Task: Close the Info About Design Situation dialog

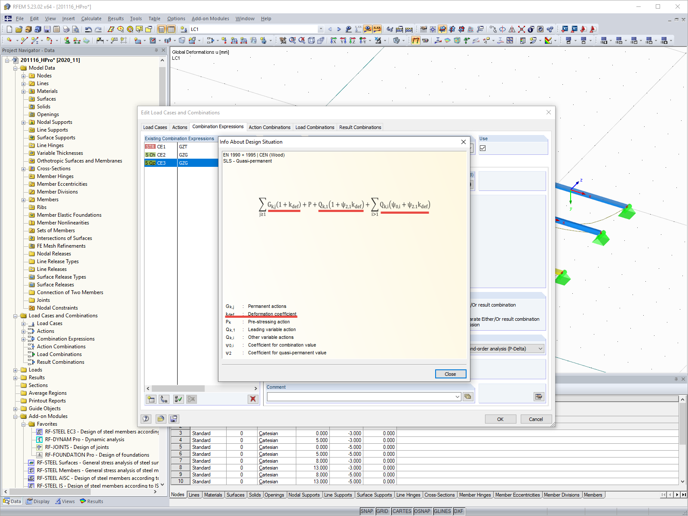Action: point(450,374)
